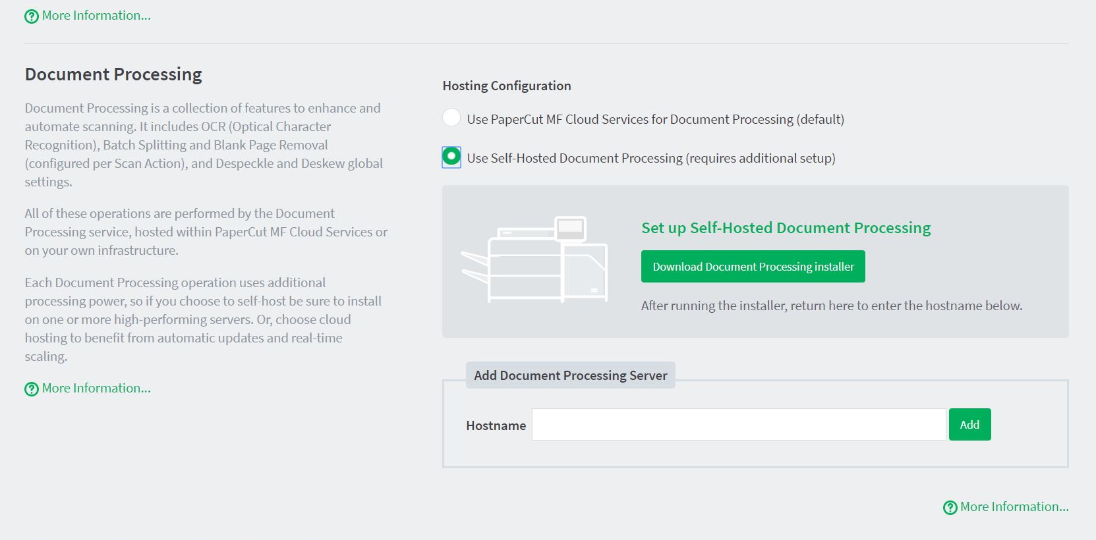Click help icon beside Document Processing description's More Information
The width and height of the screenshot is (1096, 540).
coord(32,389)
